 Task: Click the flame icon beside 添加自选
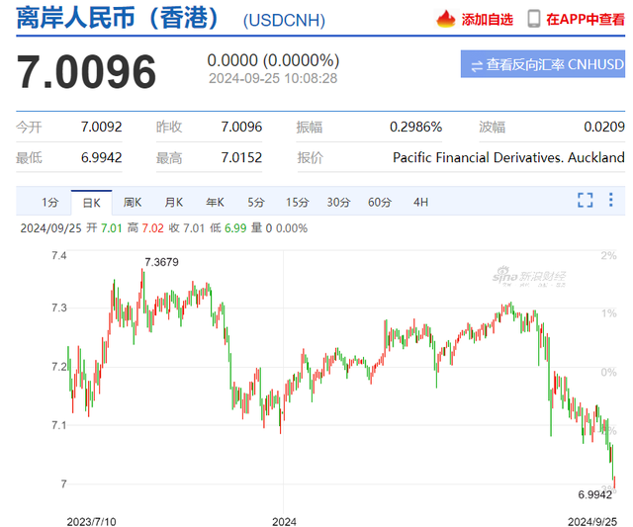click(446, 19)
